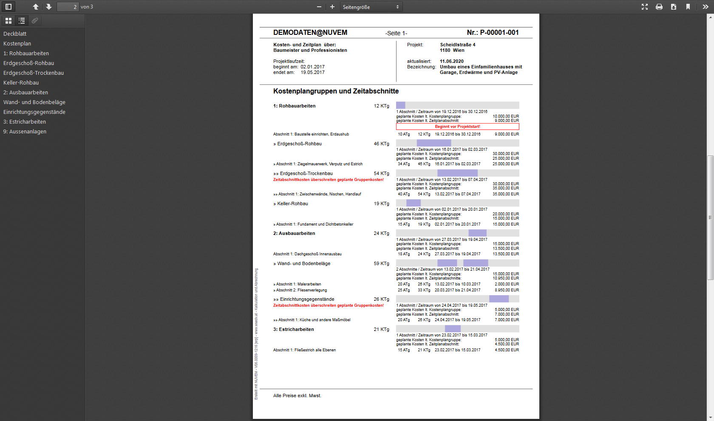714x421 pixels.
Task: Switch to presentation fullscreen mode
Action: tap(645, 7)
